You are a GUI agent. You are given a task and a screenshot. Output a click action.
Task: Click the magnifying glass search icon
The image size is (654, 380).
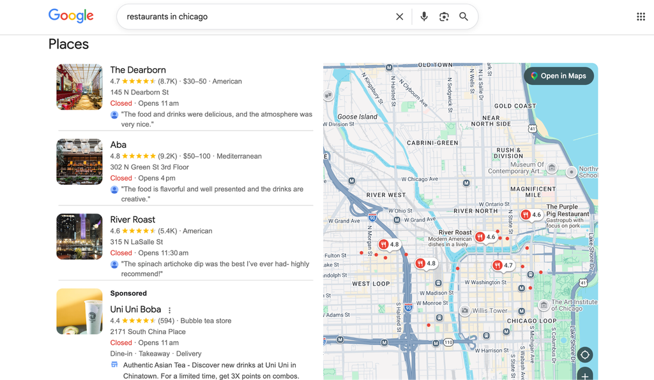tap(464, 17)
